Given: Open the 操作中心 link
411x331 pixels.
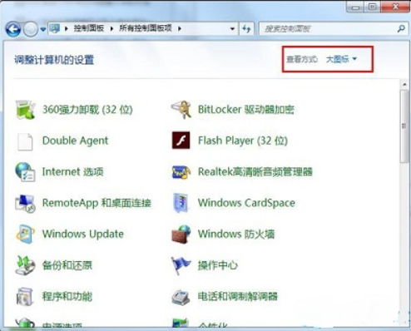Looking at the screenshot, I should pyautogui.click(x=218, y=265).
